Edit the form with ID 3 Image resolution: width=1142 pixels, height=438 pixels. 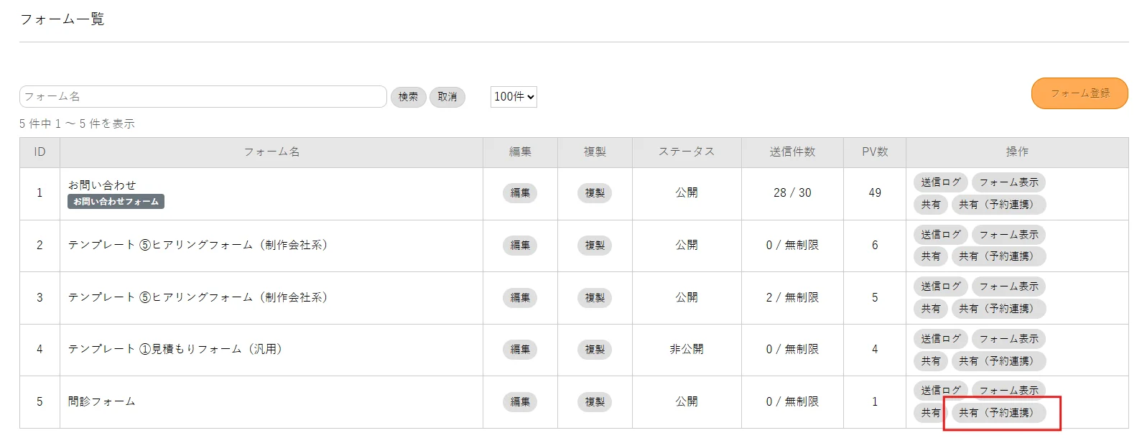click(519, 298)
